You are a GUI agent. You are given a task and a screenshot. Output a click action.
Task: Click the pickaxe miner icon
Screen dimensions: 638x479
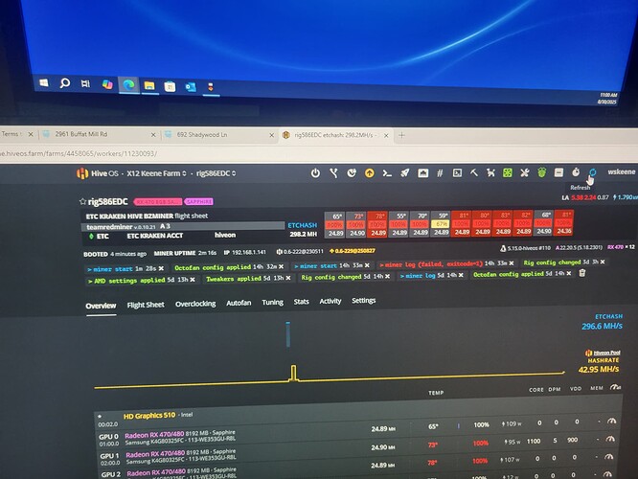click(474, 173)
